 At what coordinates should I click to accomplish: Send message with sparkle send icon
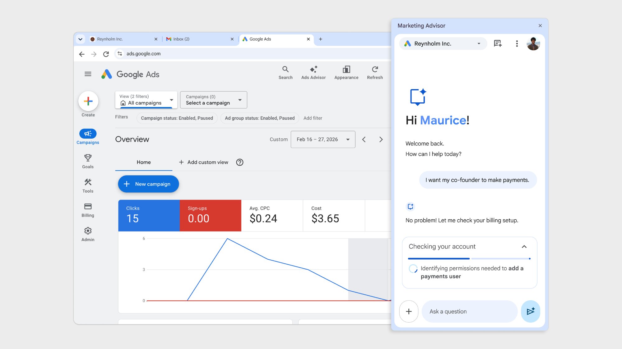coord(530,311)
